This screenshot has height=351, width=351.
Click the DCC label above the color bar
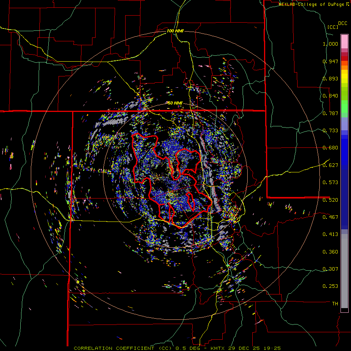pyautogui.click(x=343, y=23)
